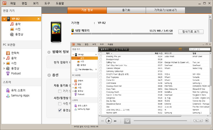Click the 탐색기로 보기 button

tap(191, 32)
